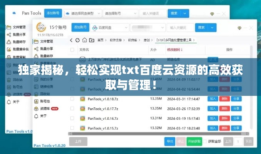Select the [1729]多网盘批量管理工具 breadcrumb

174,40
